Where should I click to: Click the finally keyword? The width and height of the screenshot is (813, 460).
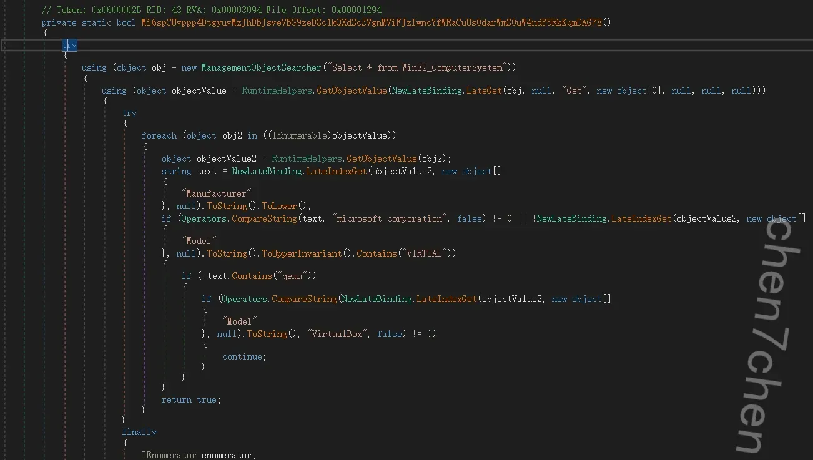[x=139, y=432]
